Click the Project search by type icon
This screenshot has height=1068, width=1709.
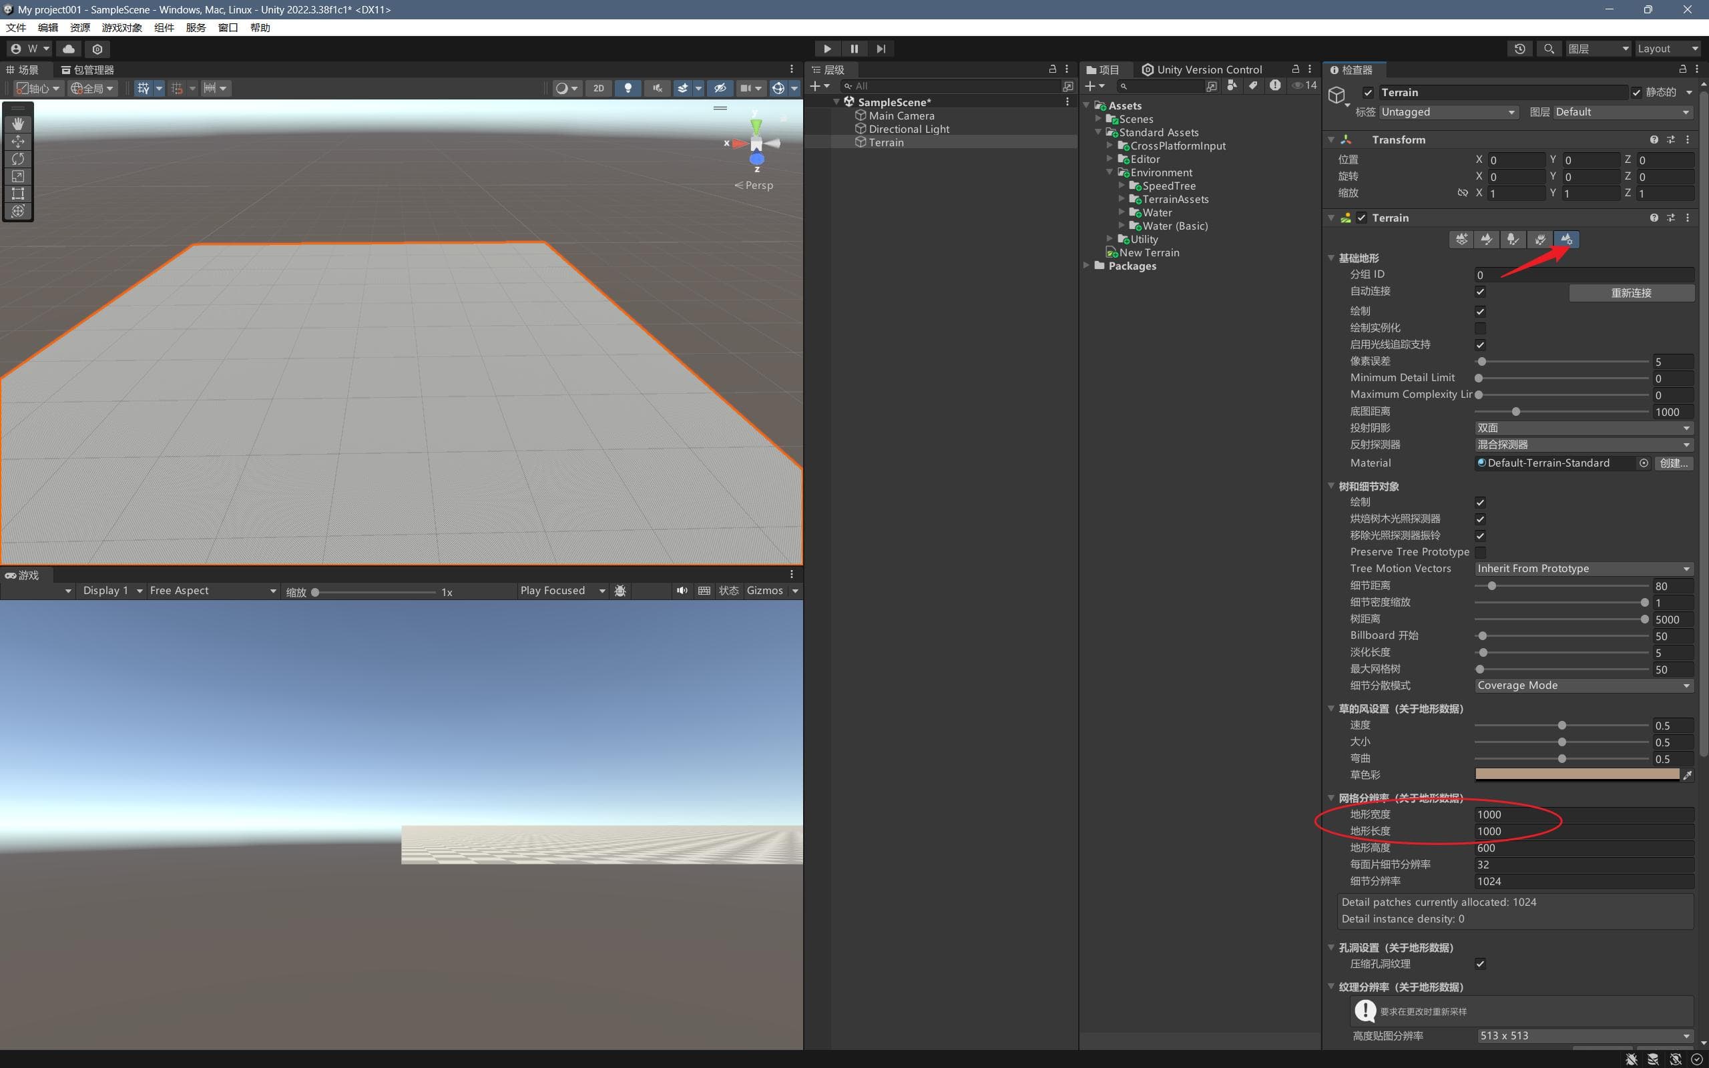1232,85
